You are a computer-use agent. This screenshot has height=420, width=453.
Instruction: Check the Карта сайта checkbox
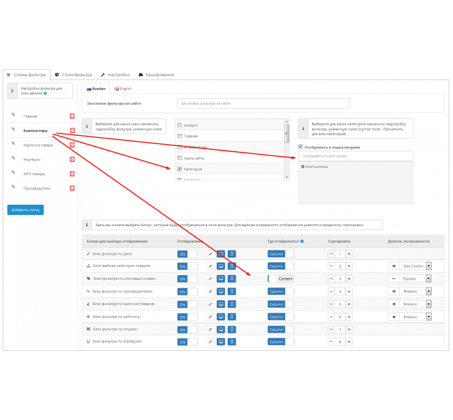(x=179, y=158)
